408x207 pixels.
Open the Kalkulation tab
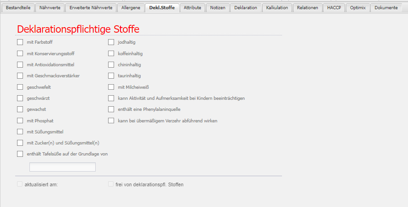click(277, 8)
